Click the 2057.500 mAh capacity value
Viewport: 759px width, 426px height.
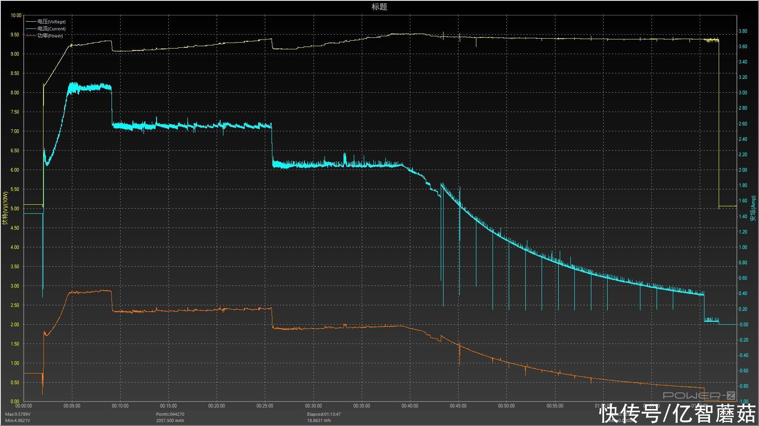click(170, 420)
